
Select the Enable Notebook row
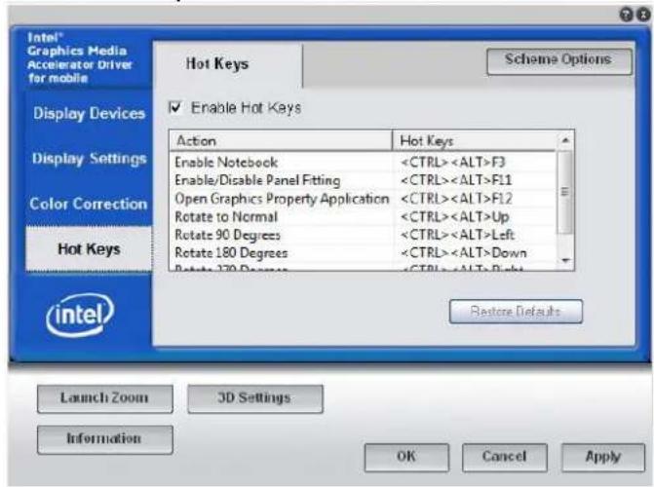pyautogui.click(x=363, y=163)
